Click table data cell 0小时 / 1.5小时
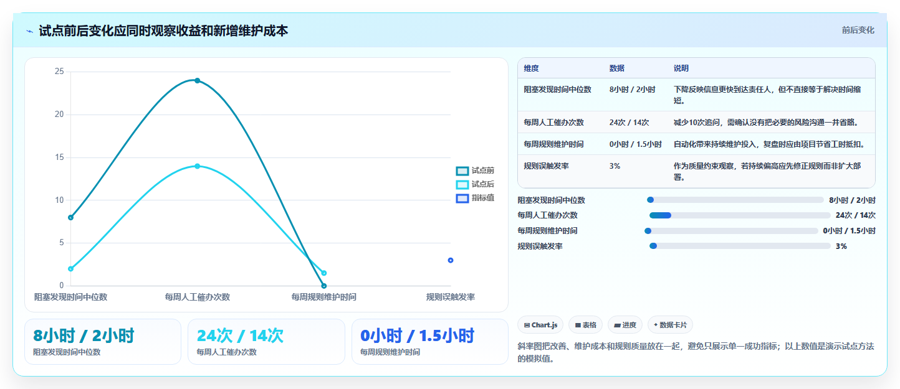 tap(636, 144)
